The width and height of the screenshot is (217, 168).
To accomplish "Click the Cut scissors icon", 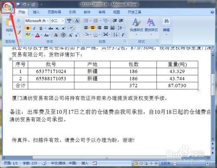I will [19, 20].
